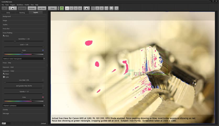Switch to the Stacking tab
The height and width of the screenshot is (126, 219).
tap(22, 13)
